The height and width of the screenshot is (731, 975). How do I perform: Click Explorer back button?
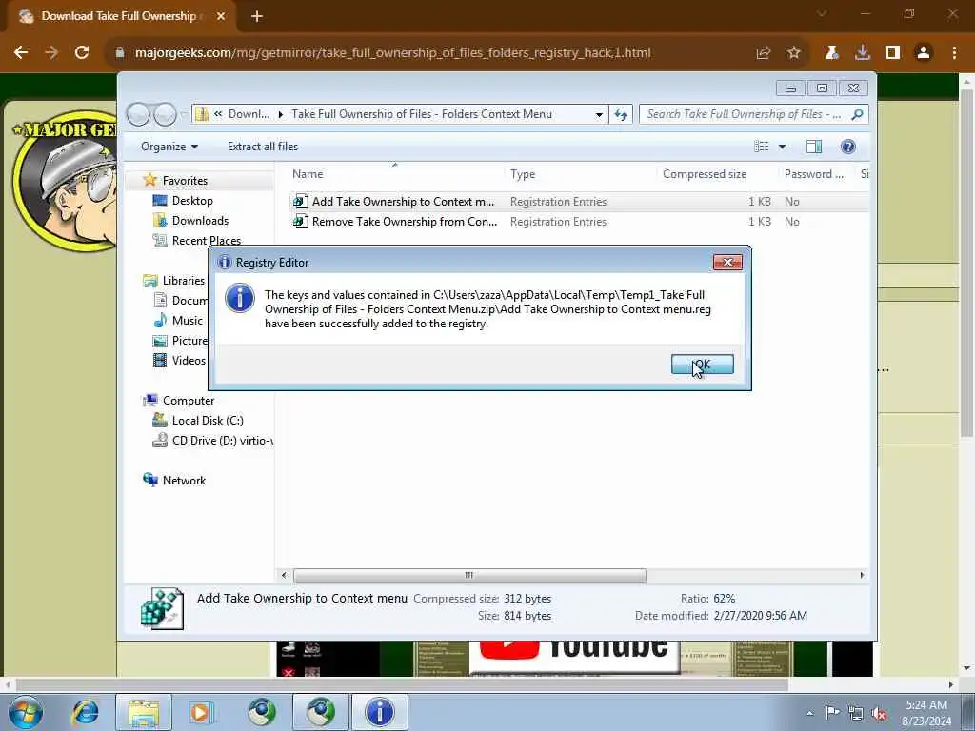pos(138,114)
